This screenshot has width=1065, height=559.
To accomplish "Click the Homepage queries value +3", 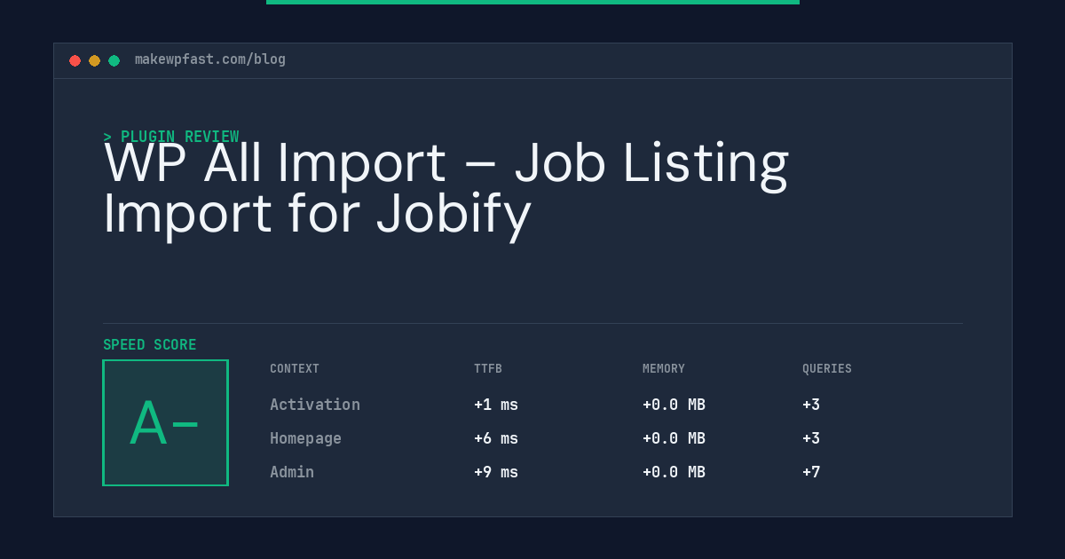I will click(811, 438).
